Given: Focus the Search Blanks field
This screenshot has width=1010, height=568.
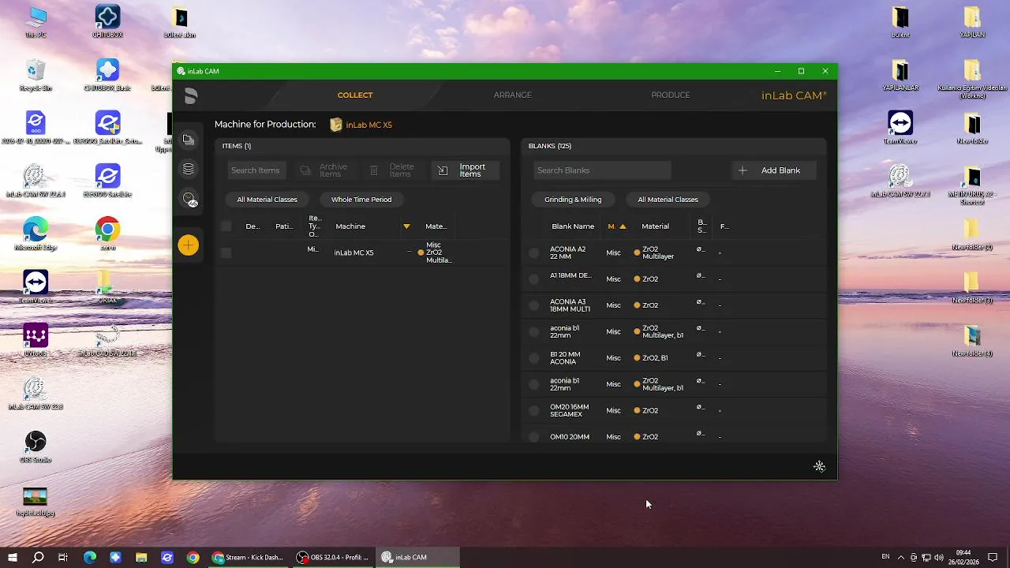Looking at the screenshot, I should [x=602, y=170].
